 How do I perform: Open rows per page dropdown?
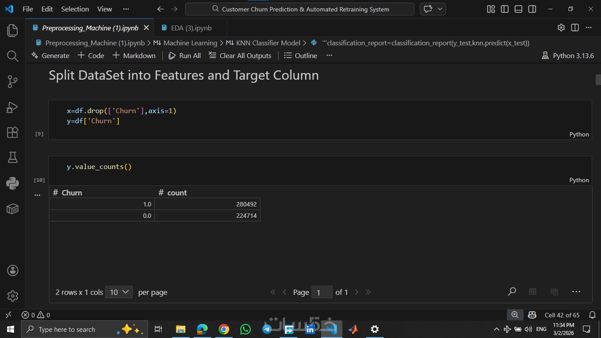[x=119, y=292]
